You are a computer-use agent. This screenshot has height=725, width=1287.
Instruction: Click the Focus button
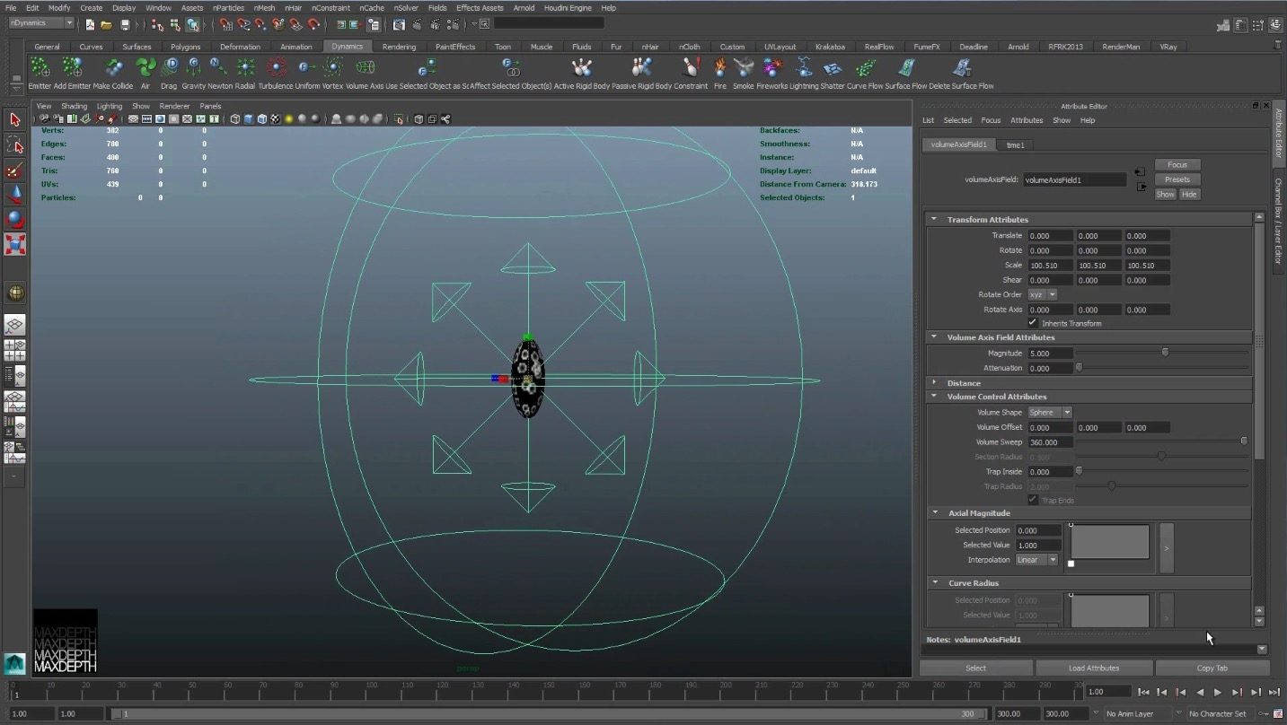[1177, 165]
